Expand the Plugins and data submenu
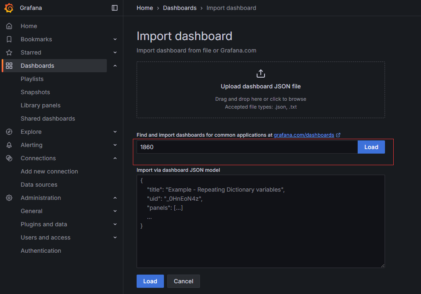 115,224
